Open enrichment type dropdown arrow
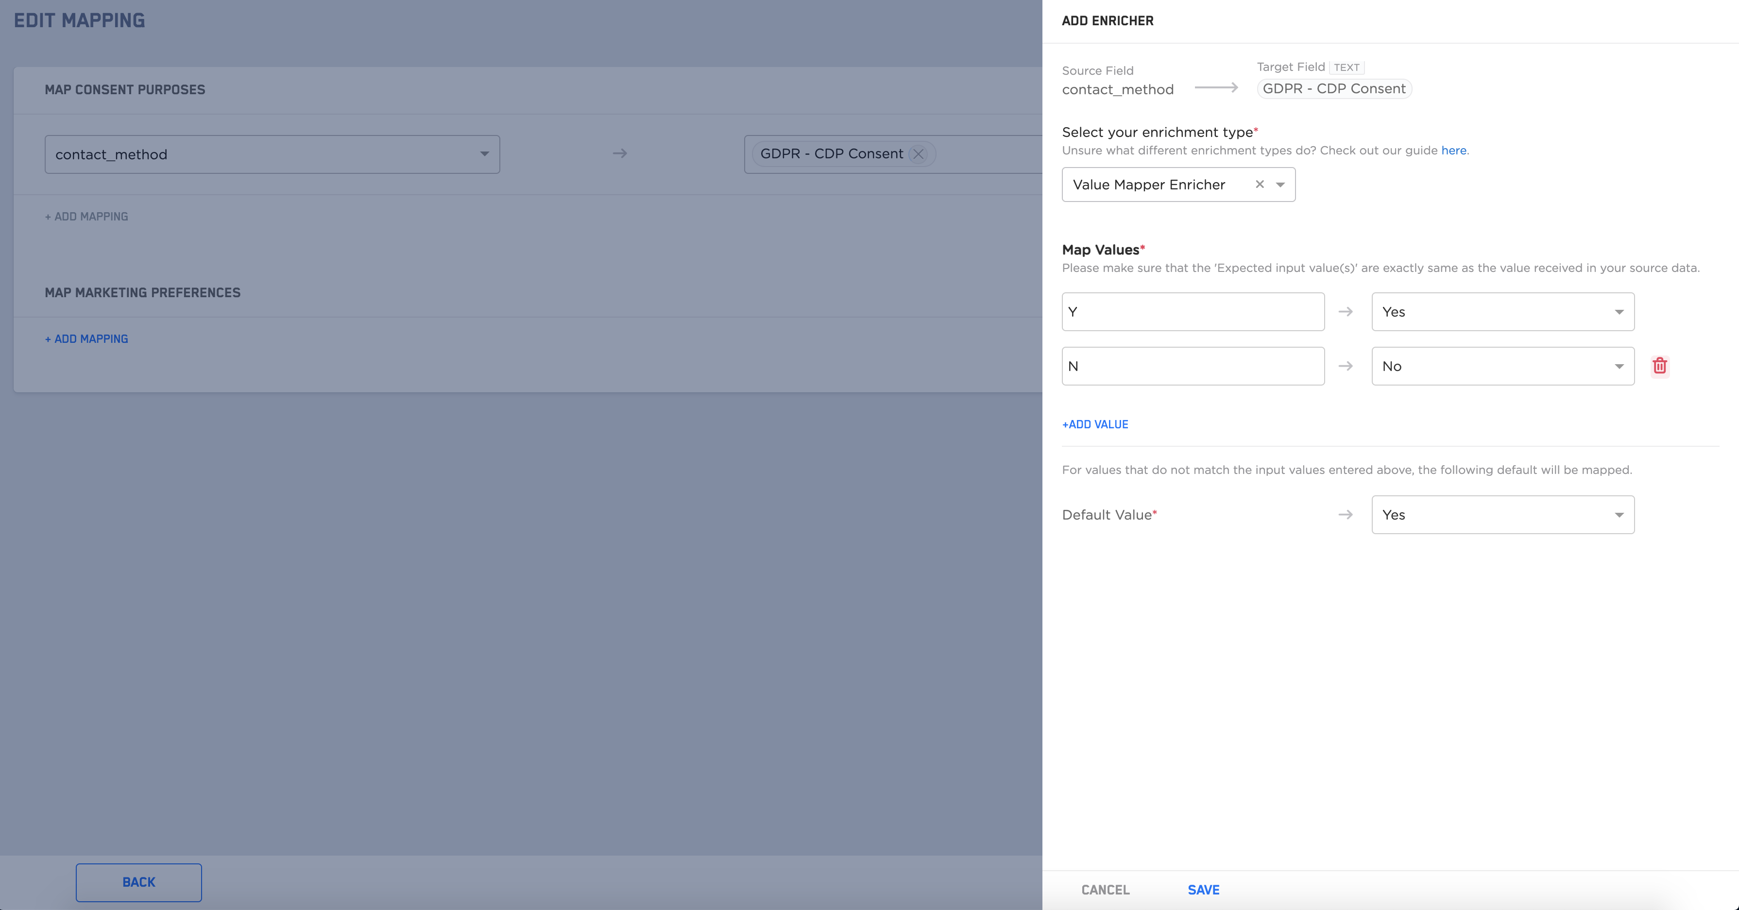 pyautogui.click(x=1280, y=185)
